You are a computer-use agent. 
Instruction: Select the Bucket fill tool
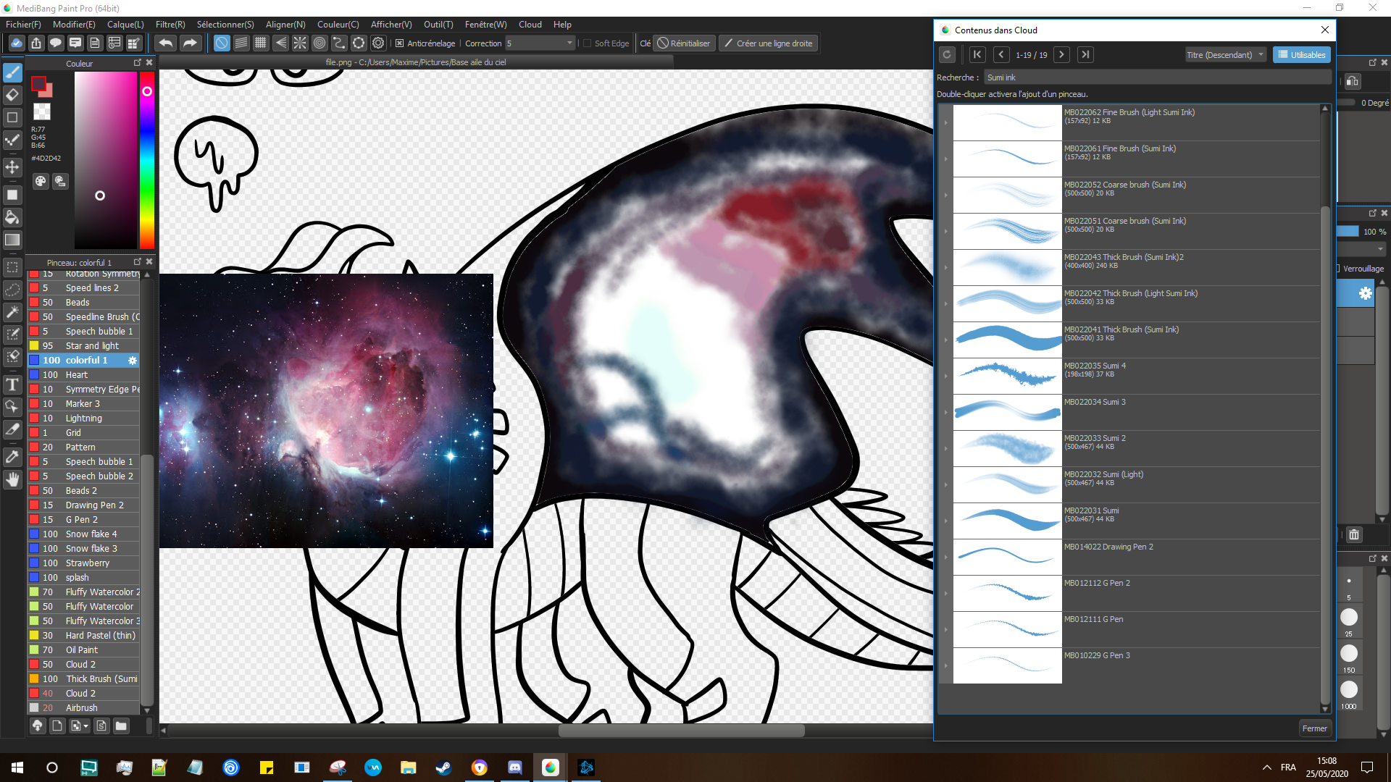[x=12, y=217]
